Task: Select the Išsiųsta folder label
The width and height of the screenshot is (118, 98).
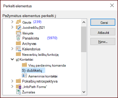Action: (x=28, y=33)
